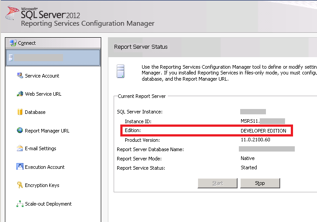The width and height of the screenshot is (317, 222).
Task: Select the redacted server name row
Action: coord(53,58)
